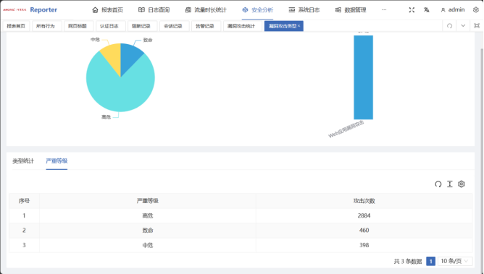Close the 漏洞攻击类型 tab
The width and height of the screenshot is (484, 274).
coord(299,26)
